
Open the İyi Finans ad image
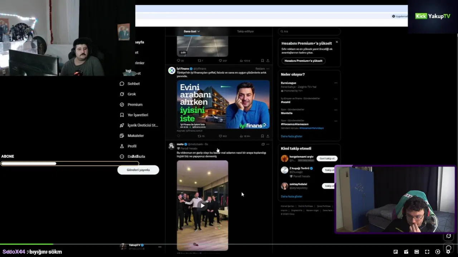pyautogui.click(x=223, y=104)
